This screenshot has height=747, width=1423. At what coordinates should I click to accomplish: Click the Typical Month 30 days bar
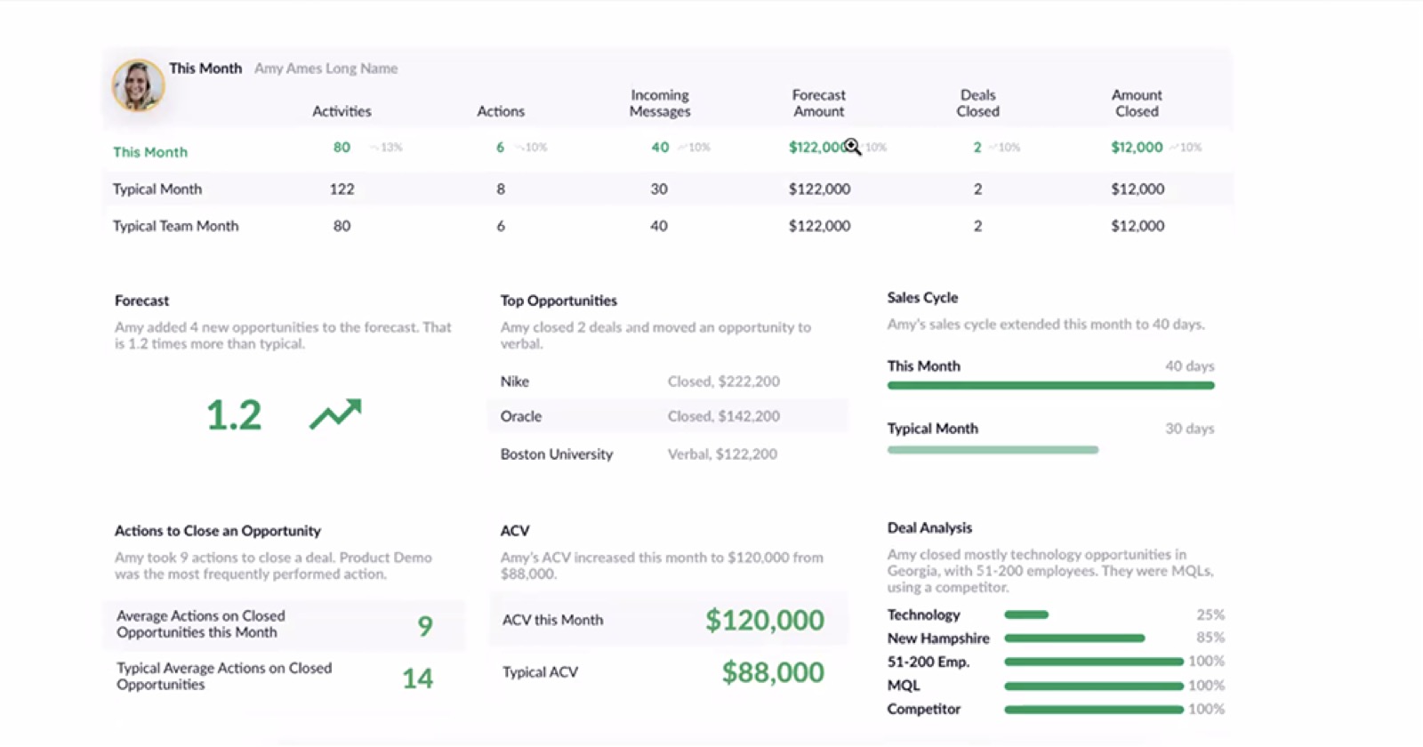[x=993, y=450]
